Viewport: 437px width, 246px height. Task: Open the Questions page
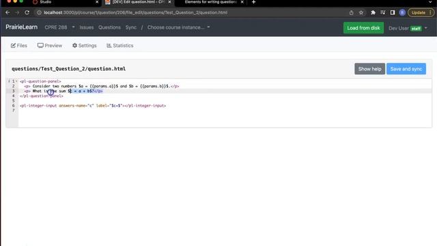click(109, 27)
